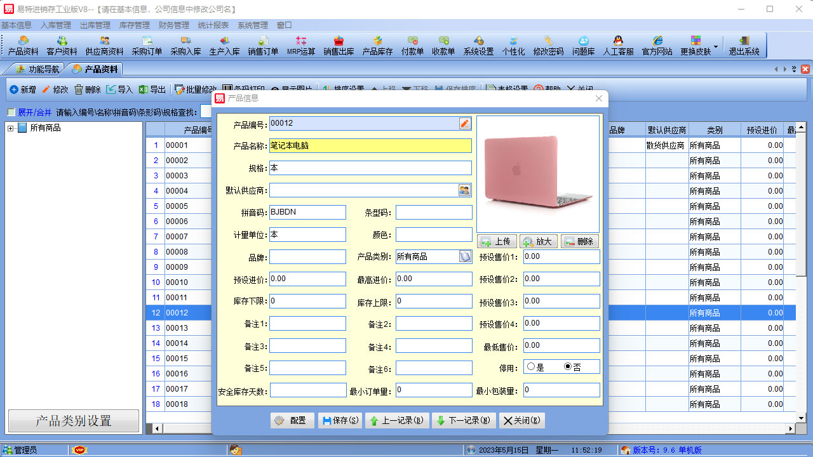Open the 产品类别 selector button
This screenshot has height=457, width=813.
[466, 256]
